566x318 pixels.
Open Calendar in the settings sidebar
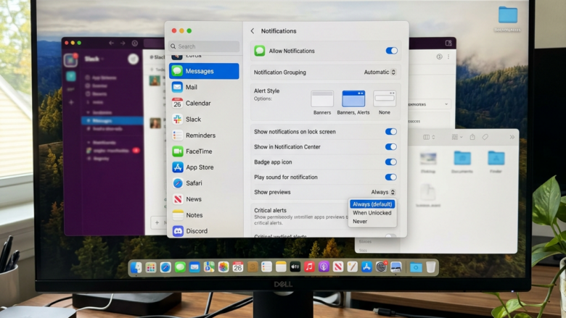click(204, 103)
